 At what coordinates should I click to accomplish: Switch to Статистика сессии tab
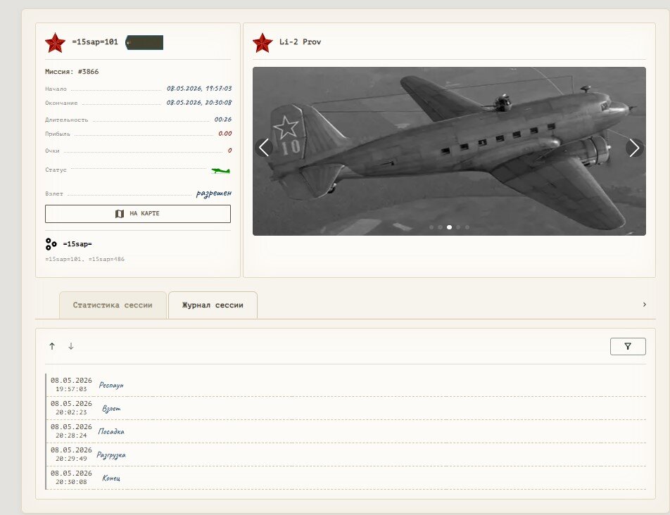click(113, 305)
